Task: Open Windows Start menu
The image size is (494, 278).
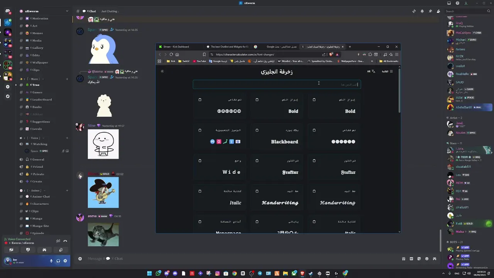Action: coord(149,273)
